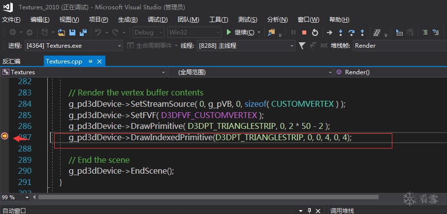The width and height of the screenshot is (447, 214).
Task: Open the 帮助(H) menu
Action: (339, 20)
